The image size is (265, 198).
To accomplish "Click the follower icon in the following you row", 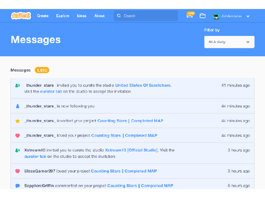I will (x=18, y=106).
